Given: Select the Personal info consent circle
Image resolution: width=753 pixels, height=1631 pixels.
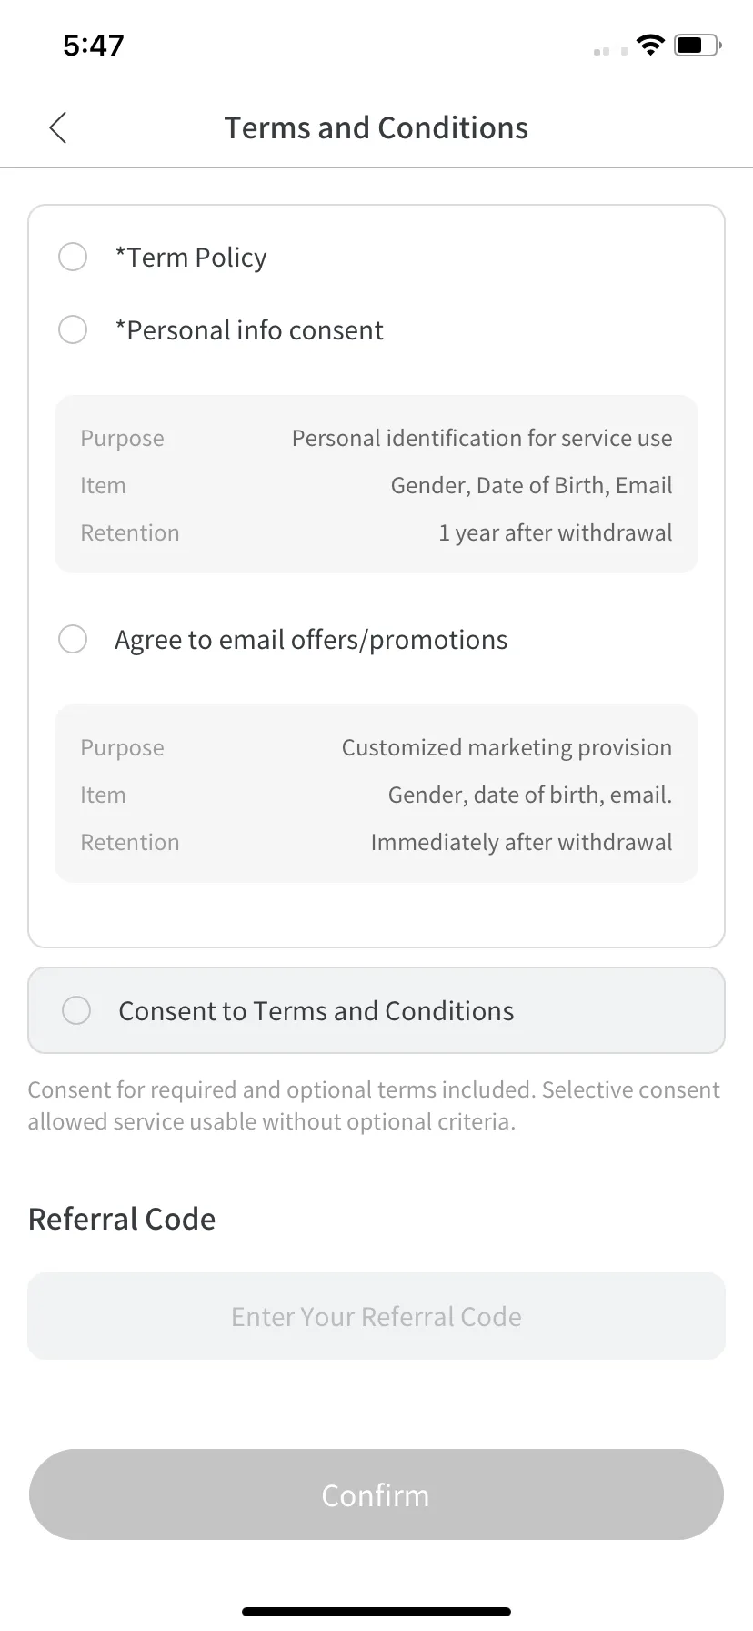Looking at the screenshot, I should (x=73, y=329).
